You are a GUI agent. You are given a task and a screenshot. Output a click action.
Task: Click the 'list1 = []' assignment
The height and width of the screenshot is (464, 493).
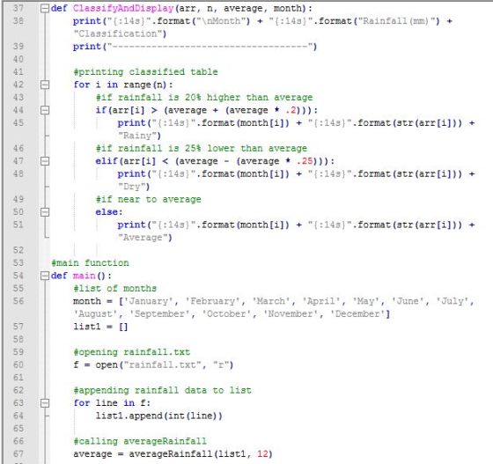tap(100, 327)
